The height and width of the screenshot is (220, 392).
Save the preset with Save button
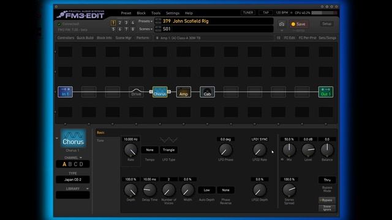click(x=298, y=24)
